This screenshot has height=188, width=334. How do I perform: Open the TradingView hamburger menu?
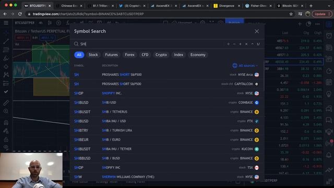(x=6, y=23)
